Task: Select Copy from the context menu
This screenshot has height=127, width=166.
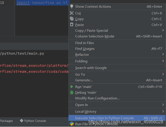Action: pos(117,19)
